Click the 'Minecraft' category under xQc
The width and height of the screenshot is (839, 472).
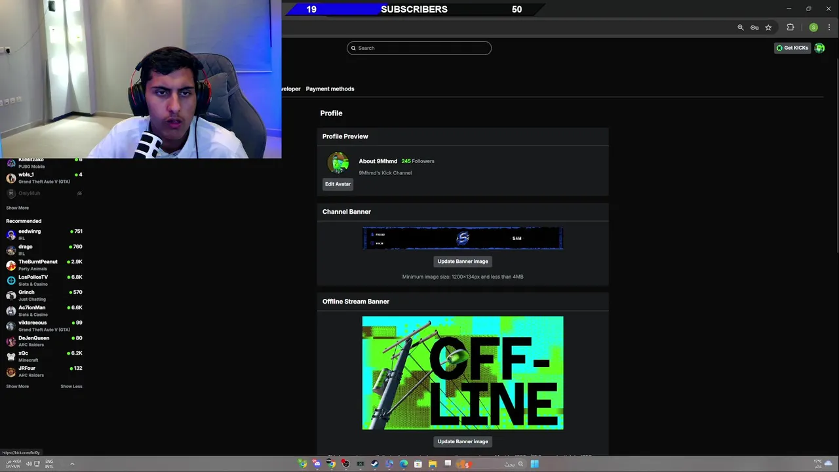click(28, 361)
